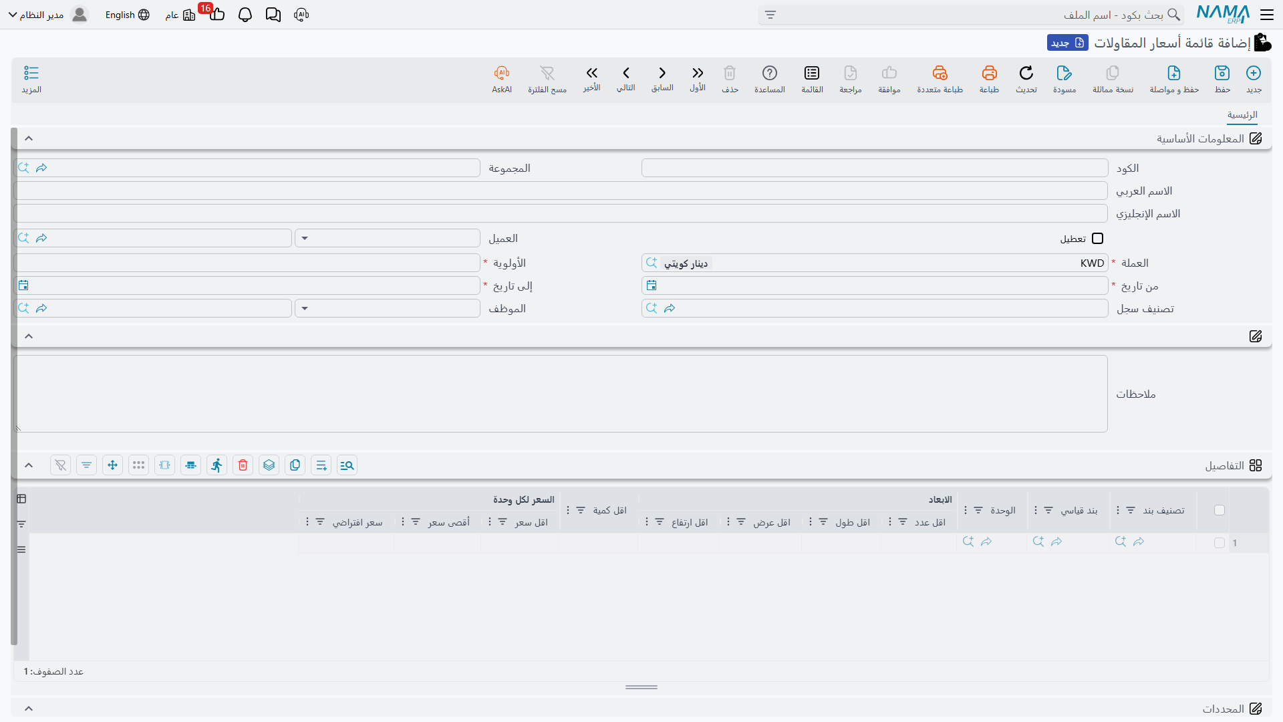
Task: Click Clear Filter (مسح الفلترة) icon
Action: pyautogui.click(x=547, y=73)
